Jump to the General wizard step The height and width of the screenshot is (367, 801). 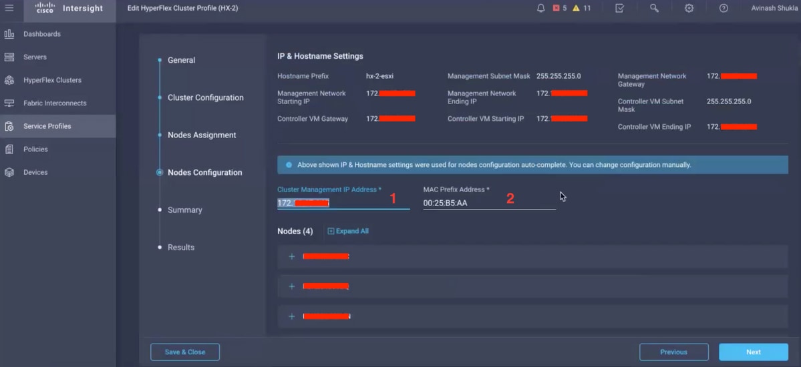tap(181, 60)
